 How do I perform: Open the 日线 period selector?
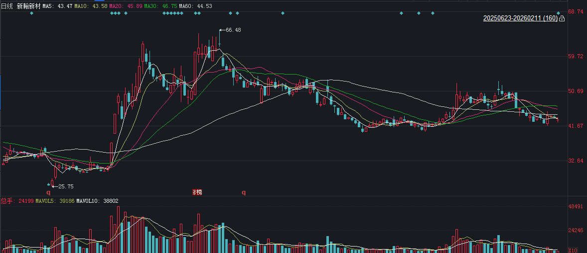[x=8, y=6]
